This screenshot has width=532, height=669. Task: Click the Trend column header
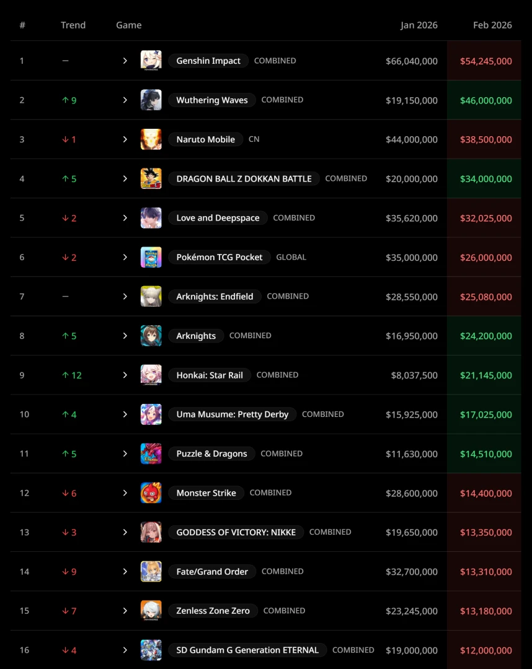point(73,25)
